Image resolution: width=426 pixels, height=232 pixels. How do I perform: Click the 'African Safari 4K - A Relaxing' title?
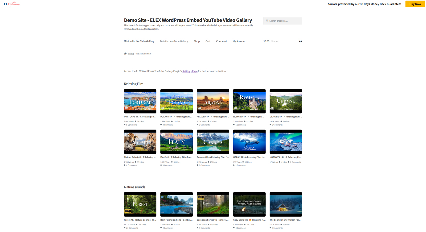click(140, 157)
